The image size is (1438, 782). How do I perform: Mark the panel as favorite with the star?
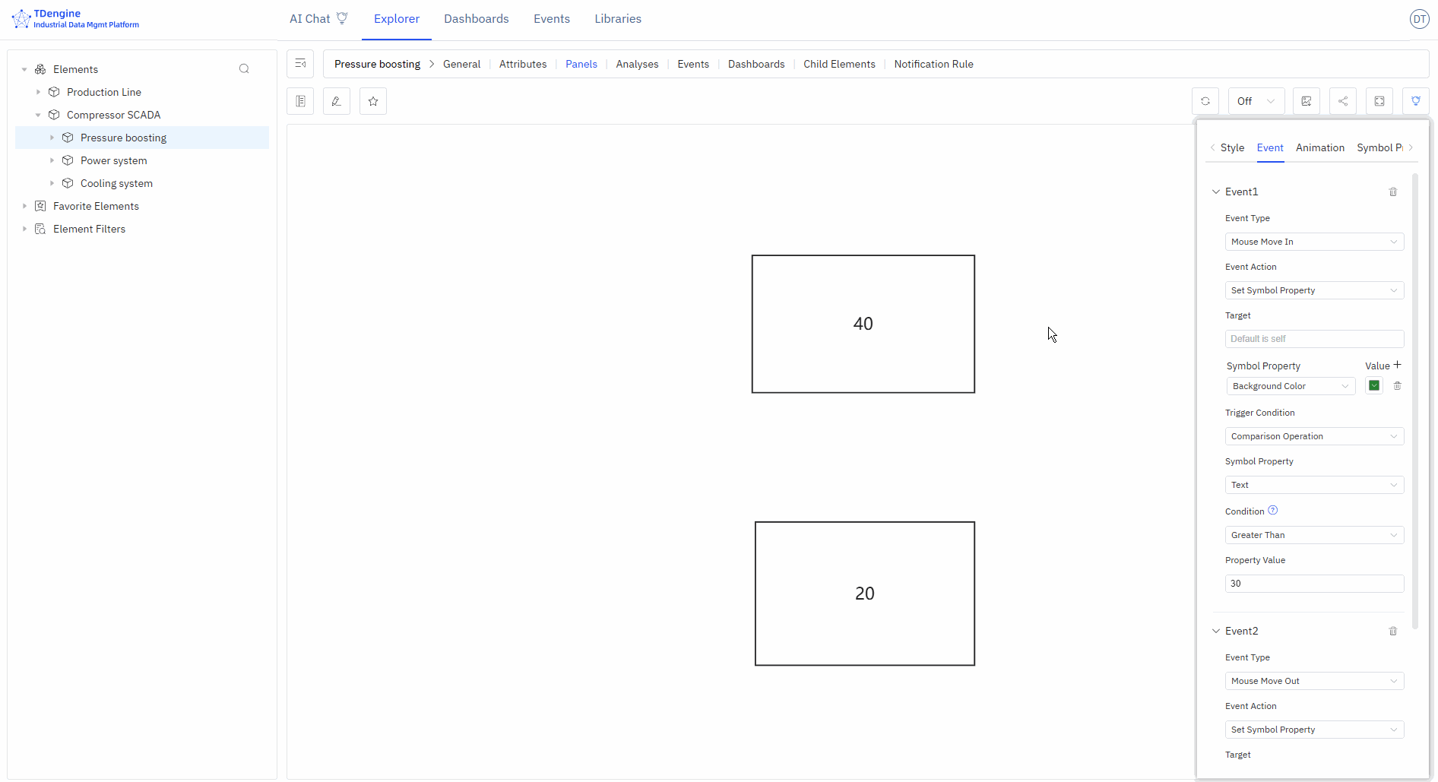click(x=372, y=100)
